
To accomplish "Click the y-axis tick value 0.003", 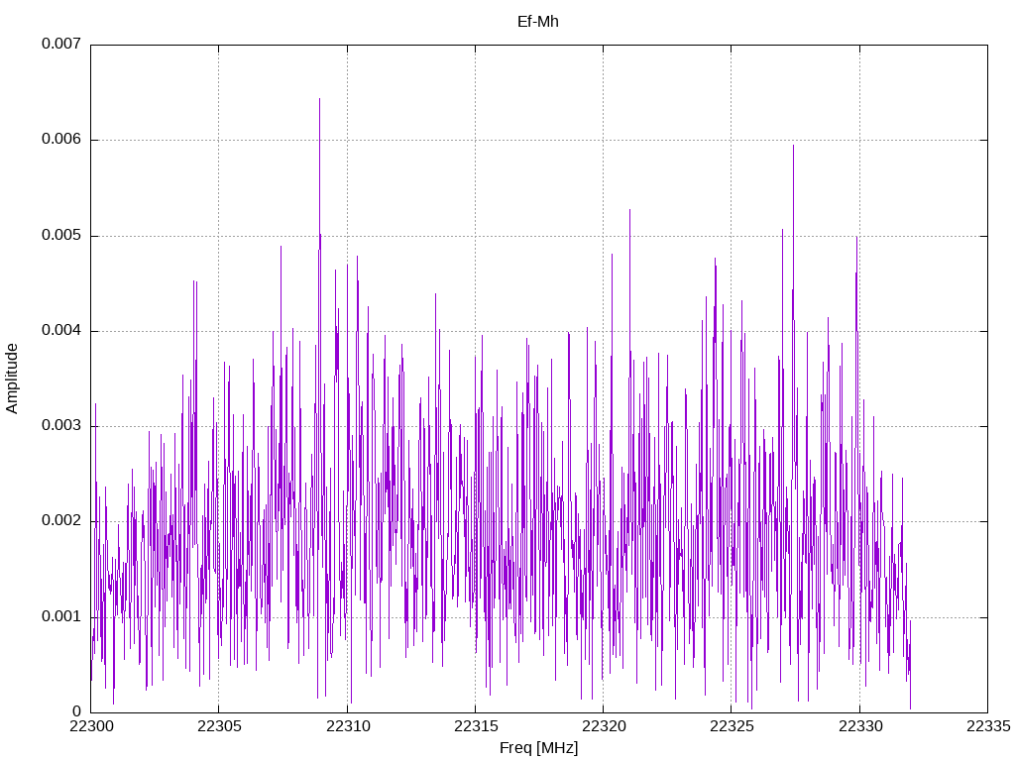I will click(61, 425).
